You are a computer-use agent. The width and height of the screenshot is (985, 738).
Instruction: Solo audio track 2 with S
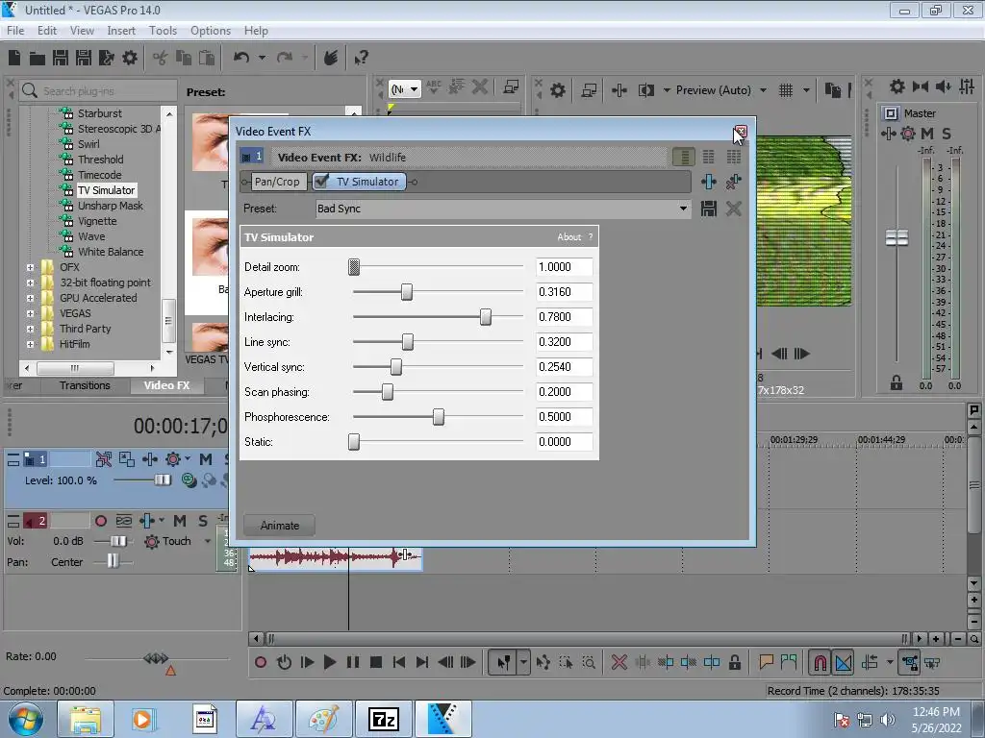pos(202,520)
